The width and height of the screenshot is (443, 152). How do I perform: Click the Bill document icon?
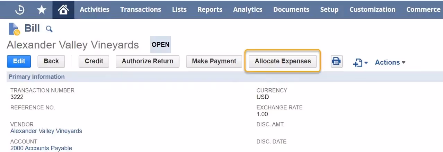pyautogui.click(x=14, y=29)
